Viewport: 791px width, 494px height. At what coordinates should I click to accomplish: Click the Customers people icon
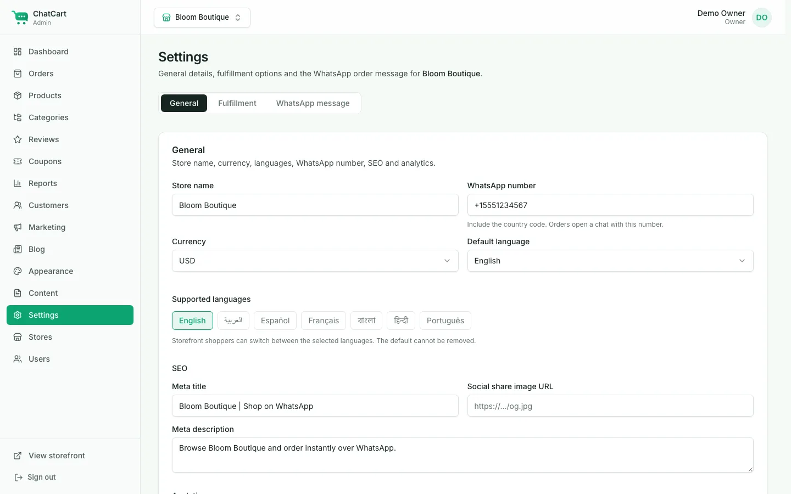tap(18, 205)
